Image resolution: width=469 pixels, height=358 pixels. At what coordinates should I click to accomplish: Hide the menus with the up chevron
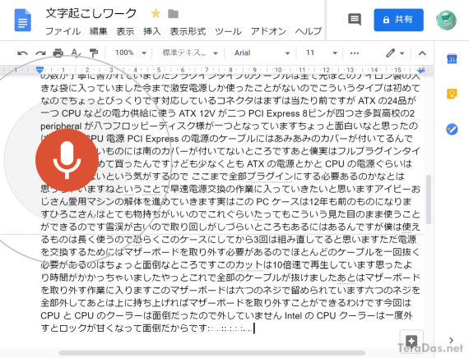(422, 53)
